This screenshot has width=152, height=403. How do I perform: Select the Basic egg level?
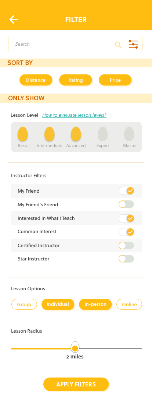[x=22, y=134]
